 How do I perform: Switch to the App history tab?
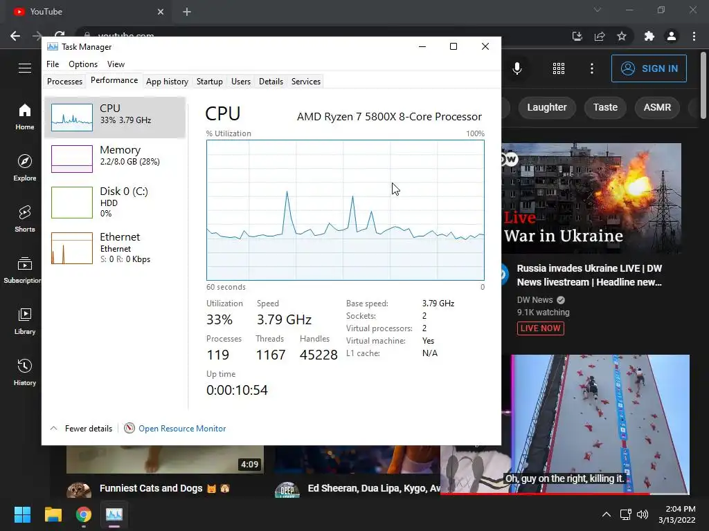coord(167,82)
